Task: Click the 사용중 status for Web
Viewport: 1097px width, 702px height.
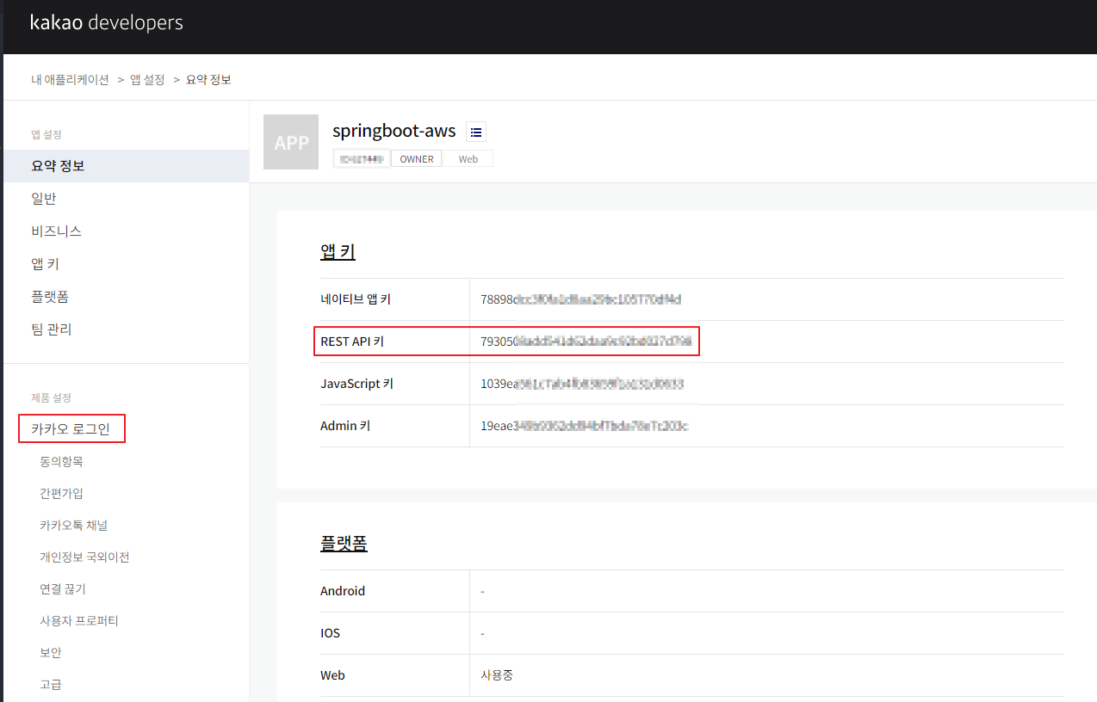Action: click(x=497, y=675)
